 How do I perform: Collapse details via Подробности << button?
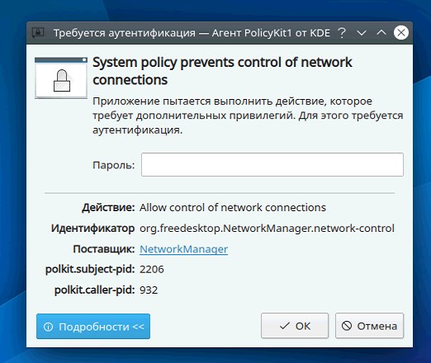click(93, 327)
